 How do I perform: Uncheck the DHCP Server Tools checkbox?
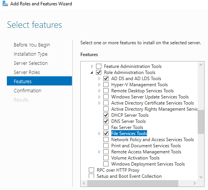coord(106,115)
